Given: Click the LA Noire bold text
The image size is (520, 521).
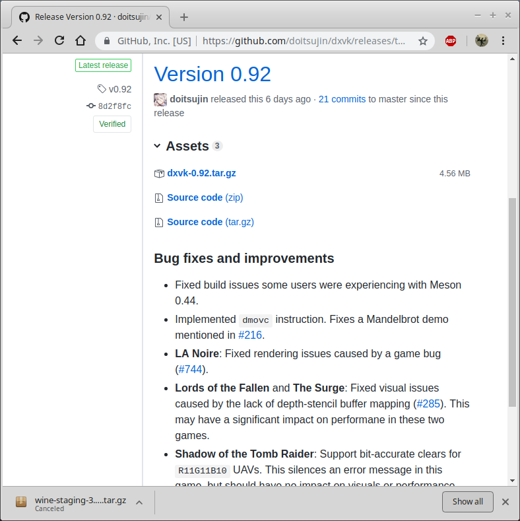Looking at the screenshot, I should 197,353.
